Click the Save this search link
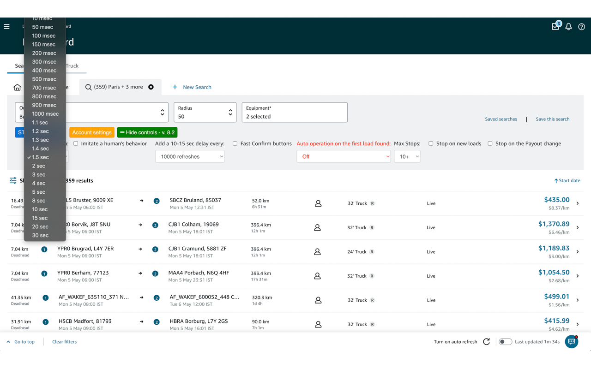The width and height of the screenshot is (591, 369). click(552, 119)
